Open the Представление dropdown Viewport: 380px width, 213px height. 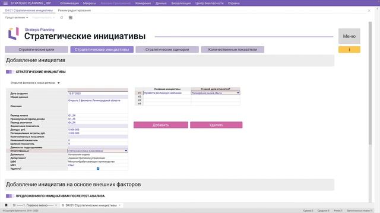[x=17, y=18]
